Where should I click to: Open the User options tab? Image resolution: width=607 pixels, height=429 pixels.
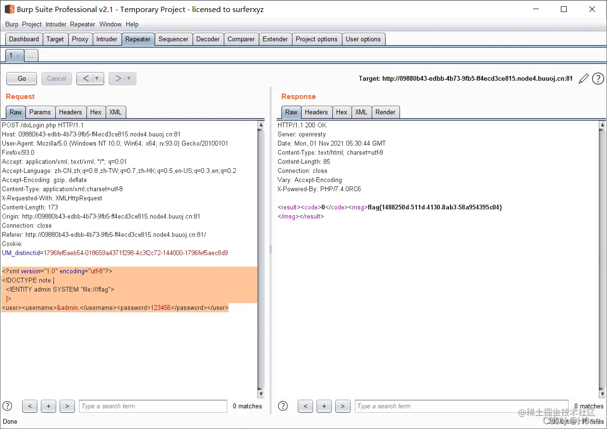coord(363,39)
